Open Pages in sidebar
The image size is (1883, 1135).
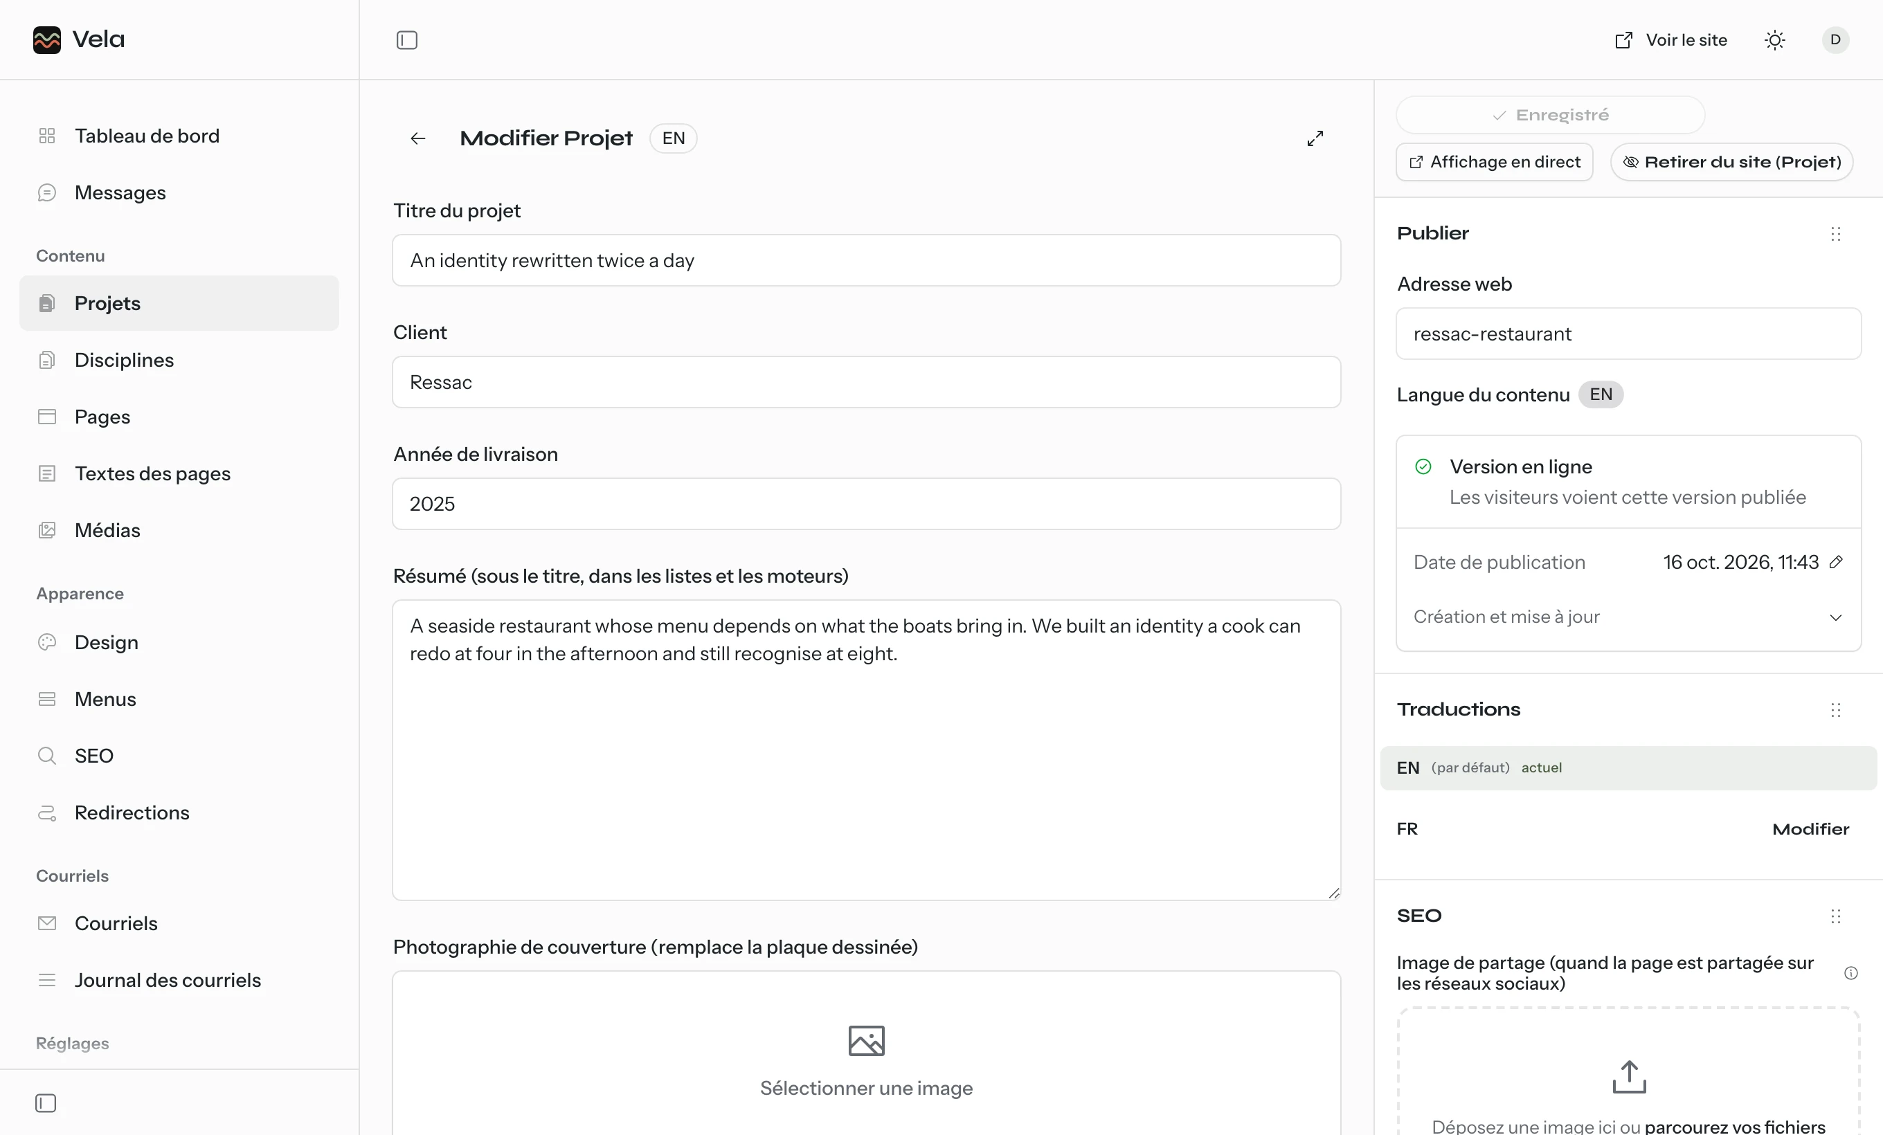179,417
